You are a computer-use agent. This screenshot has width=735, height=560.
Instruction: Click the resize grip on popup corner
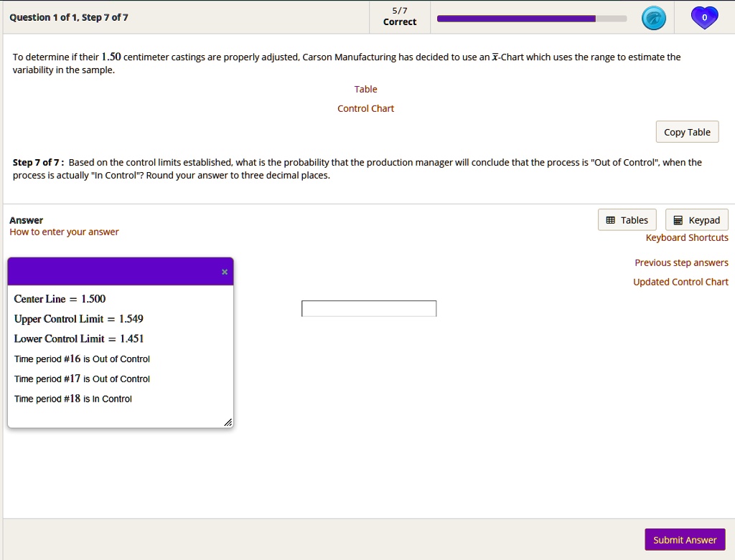[228, 422]
